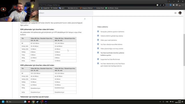Screen dimensions: 185x104
Task: Show hidden system tray icons
Action: 160,102
